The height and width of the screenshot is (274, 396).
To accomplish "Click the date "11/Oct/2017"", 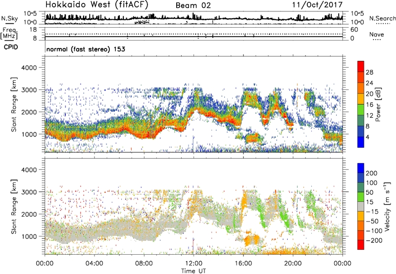I will [x=317, y=5].
